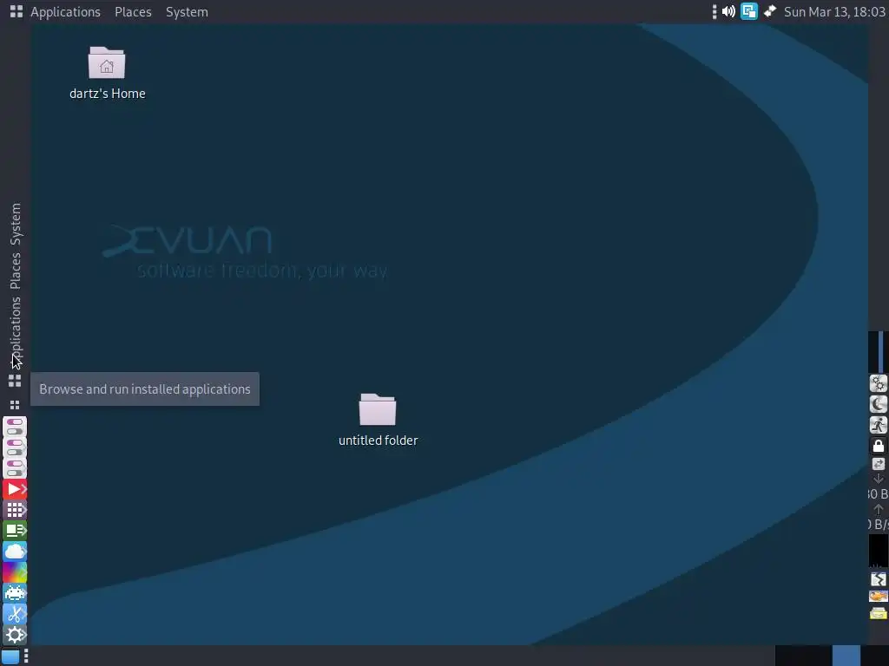The image size is (889, 666).
Task: Switch to the highlighted blue workspace
Action: click(x=846, y=656)
